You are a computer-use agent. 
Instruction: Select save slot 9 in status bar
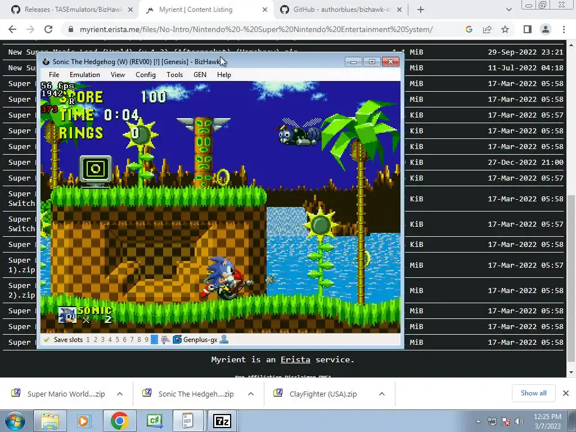[x=147, y=340]
